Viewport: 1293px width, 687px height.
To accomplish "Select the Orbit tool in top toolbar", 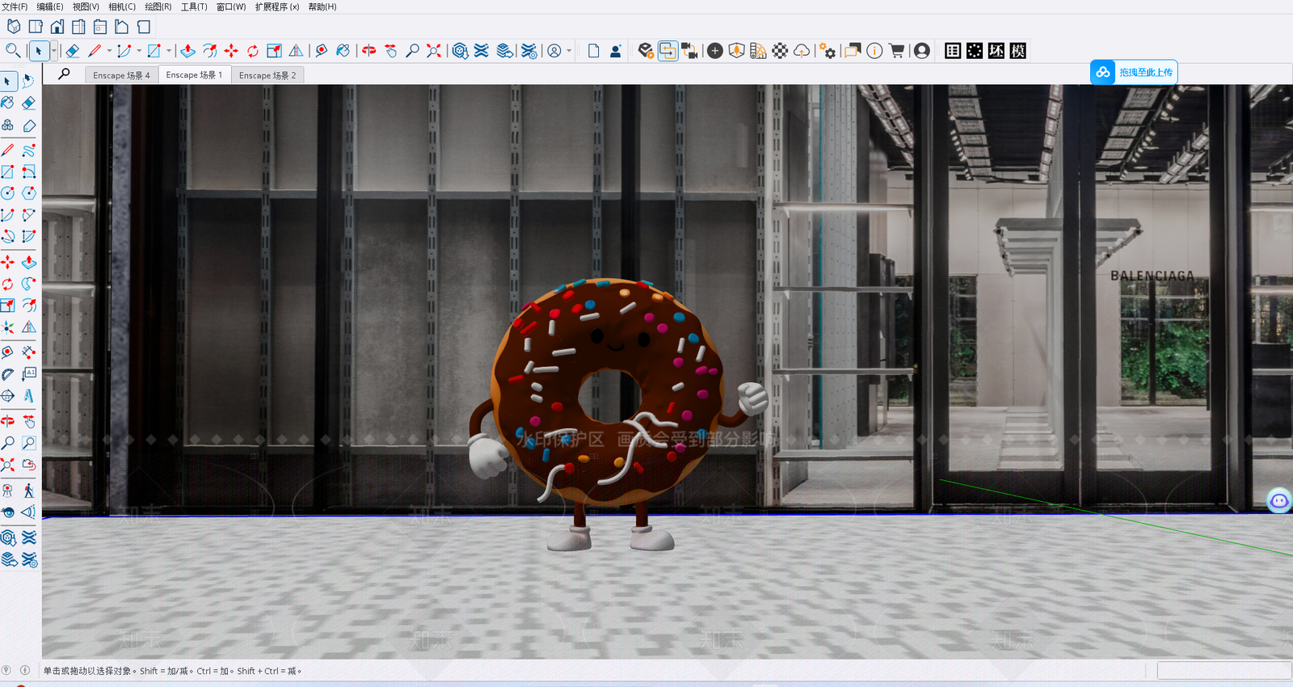I will click(369, 51).
